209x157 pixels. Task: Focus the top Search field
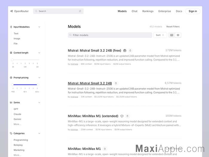tap(59, 11)
